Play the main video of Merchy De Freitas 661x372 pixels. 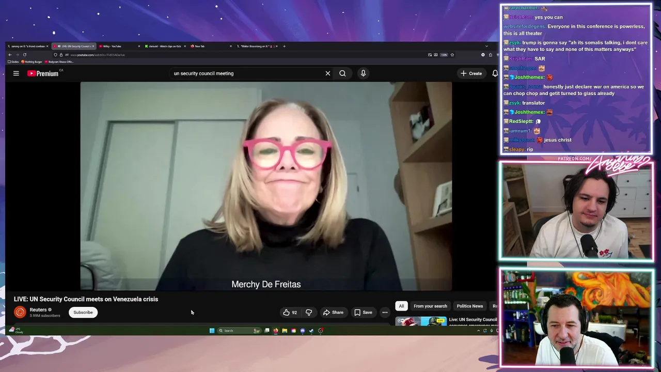pos(266,186)
